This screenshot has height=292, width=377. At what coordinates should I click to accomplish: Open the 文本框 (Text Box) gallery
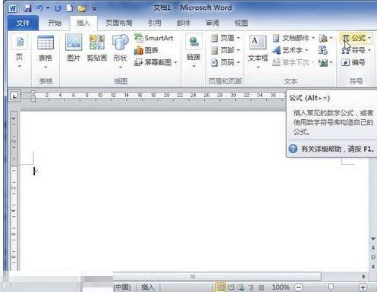[x=258, y=52]
